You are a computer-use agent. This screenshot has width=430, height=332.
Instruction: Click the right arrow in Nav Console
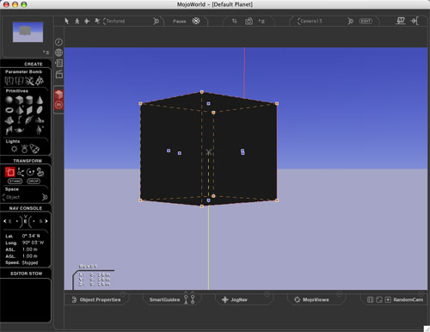tap(46, 221)
